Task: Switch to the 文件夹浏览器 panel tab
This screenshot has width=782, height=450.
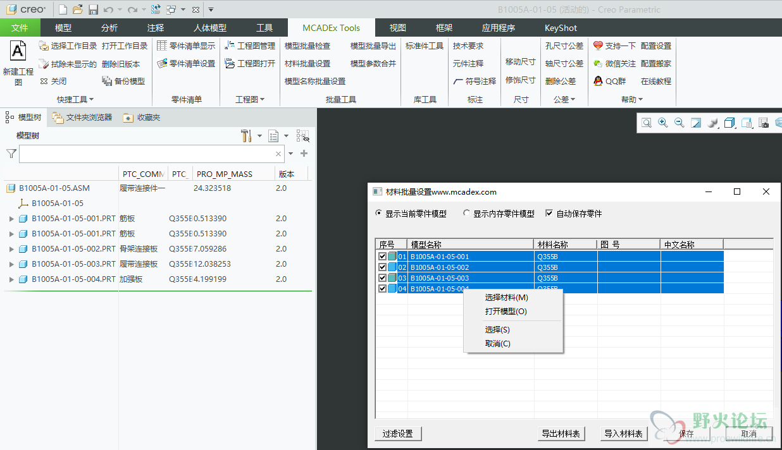Action: point(82,118)
